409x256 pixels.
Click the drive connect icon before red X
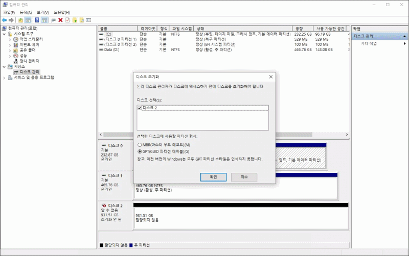53,20
